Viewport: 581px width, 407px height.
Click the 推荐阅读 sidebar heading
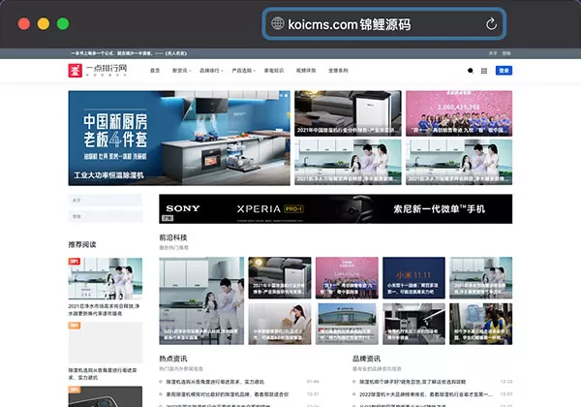[x=82, y=244]
